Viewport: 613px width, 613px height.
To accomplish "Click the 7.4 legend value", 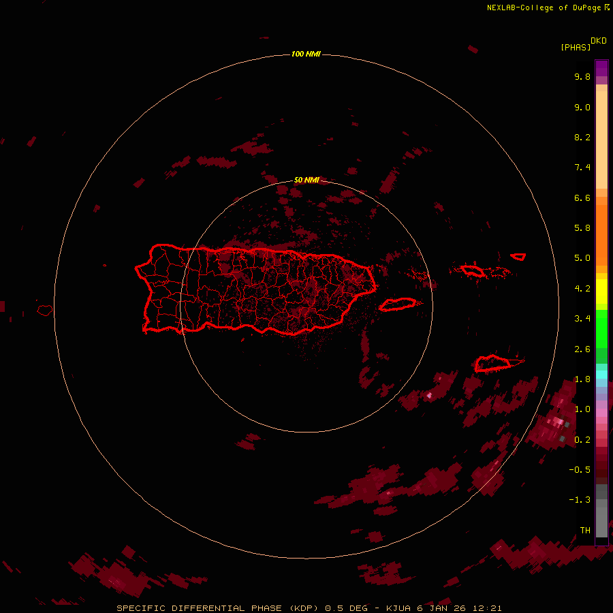I will click(x=582, y=168).
